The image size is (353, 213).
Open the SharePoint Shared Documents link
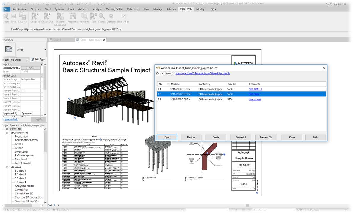point(203,73)
